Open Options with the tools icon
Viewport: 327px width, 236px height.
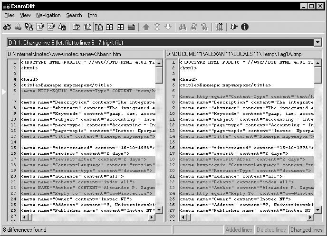pos(219,27)
